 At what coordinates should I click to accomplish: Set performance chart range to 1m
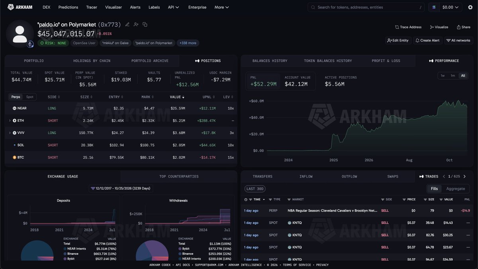click(x=453, y=75)
